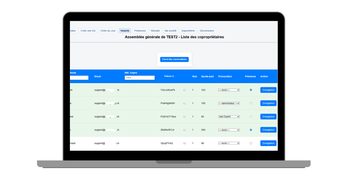The width and height of the screenshot is (338, 177).
Task: Go to the Résultat tab
Action: coord(155,31)
